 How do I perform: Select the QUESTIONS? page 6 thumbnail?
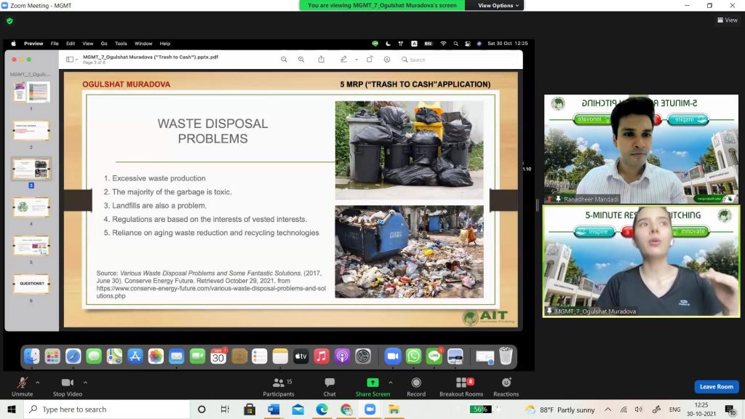click(31, 284)
